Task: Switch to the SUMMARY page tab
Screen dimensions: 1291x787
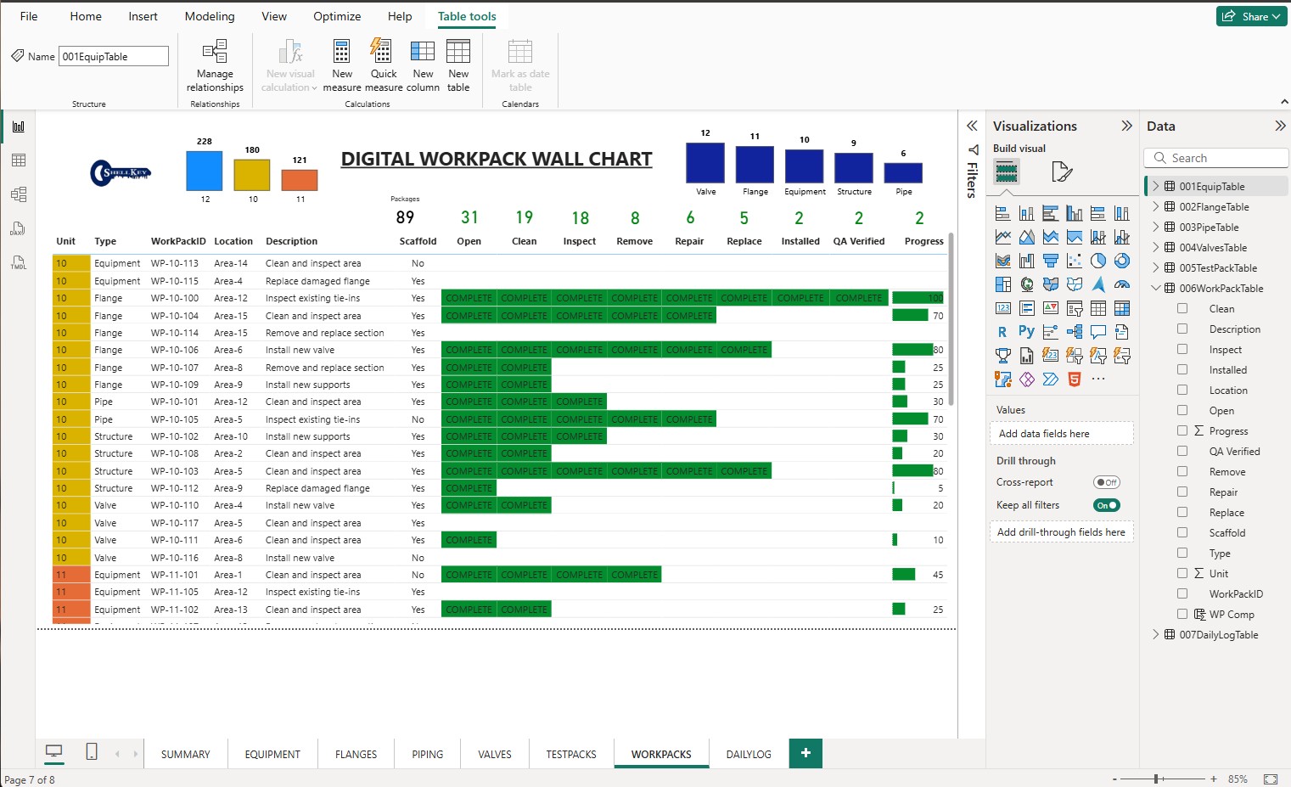Action: click(185, 753)
